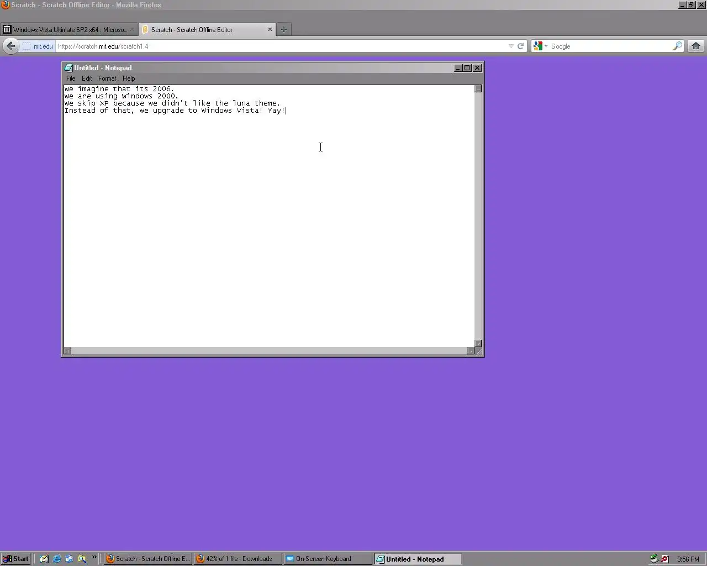Open the Google search engine selector

[x=540, y=46]
